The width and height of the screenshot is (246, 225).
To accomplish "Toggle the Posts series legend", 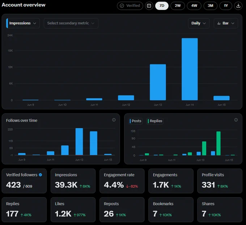I will pos(135,121).
